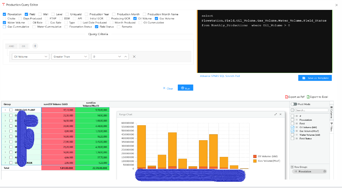Close the Range Chart panel
The image size is (342, 188).
click(x=281, y=114)
